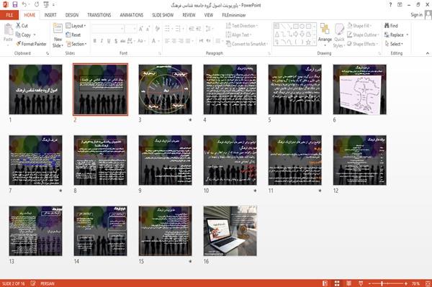Clear all formatting icon
432x287 pixels.
pyautogui.click(x=157, y=29)
